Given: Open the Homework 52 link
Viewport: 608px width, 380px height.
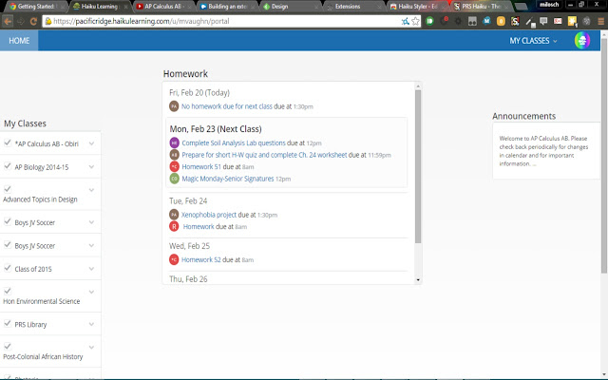Looking at the screenshot, I should point(200,259).
